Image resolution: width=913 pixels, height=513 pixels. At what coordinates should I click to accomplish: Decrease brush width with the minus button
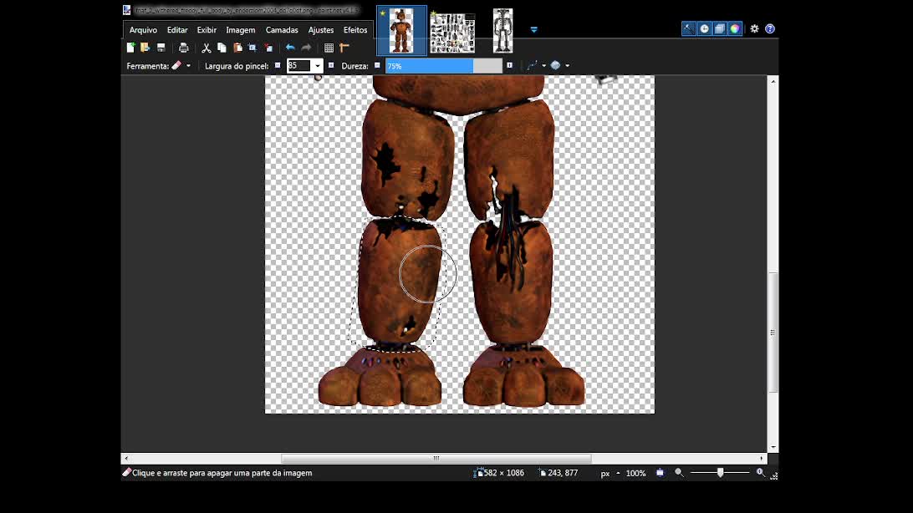coord(278,66)
